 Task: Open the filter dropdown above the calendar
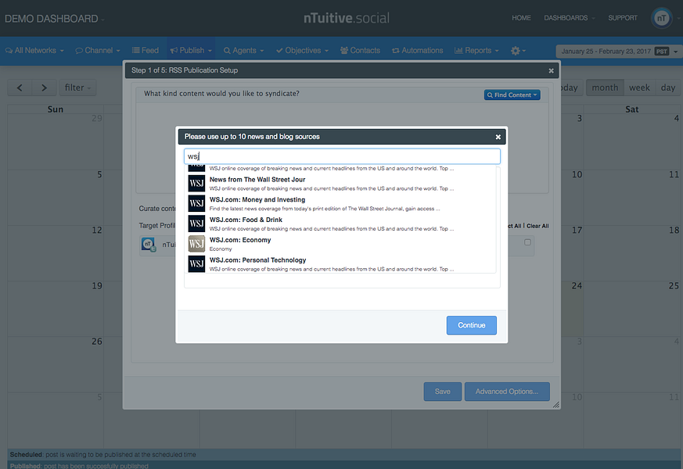[77, 87]
